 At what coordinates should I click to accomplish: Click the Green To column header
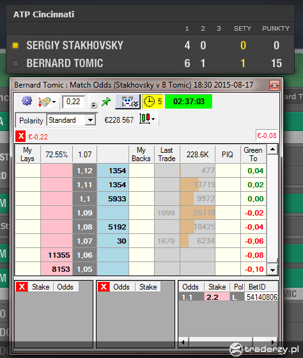point(253,154)
